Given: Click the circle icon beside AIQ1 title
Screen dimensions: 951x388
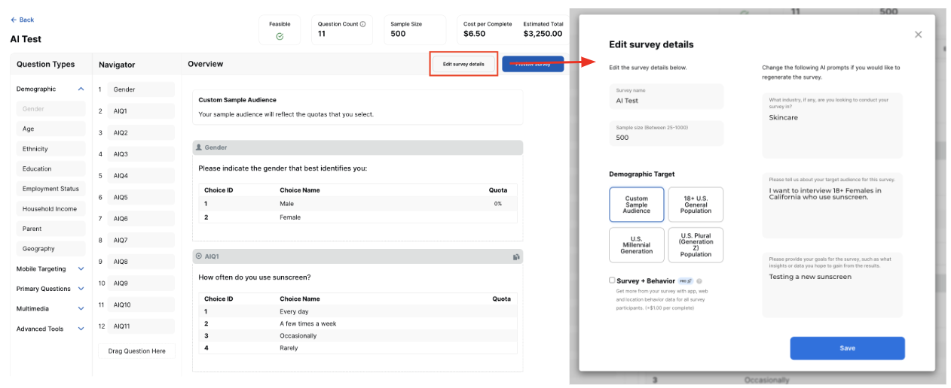Looking at the screenshot, I should (199, 256).
